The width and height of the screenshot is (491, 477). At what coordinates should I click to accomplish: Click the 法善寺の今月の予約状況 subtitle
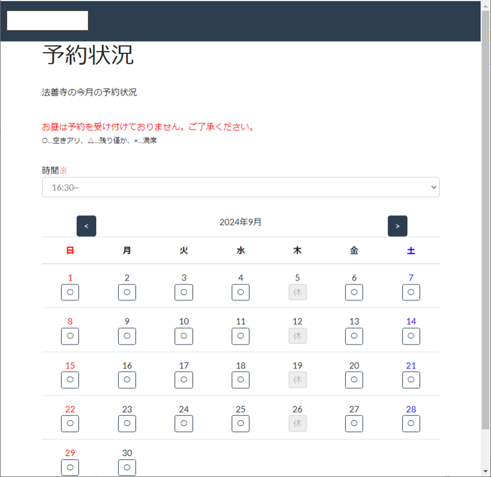89,92
